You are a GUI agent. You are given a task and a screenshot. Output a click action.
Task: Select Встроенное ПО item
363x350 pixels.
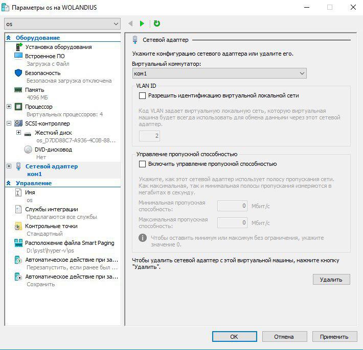tap(45, 56)
